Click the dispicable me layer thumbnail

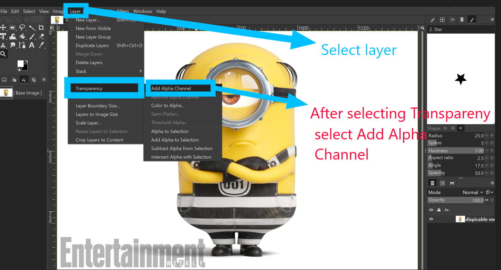pyautogui.click(x=460, y=219)
